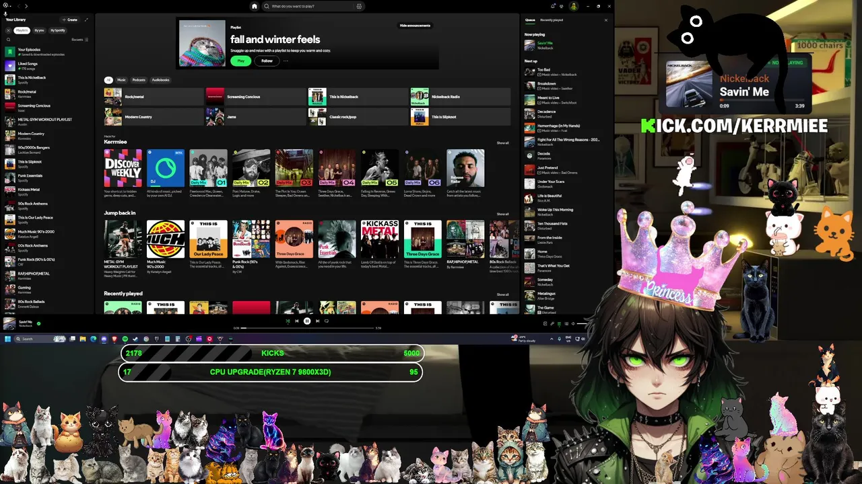The width and height of the screenshot is (862, 484).
Task: Open the Rock/metal shortcut tile
Action: click(x=154, y=97)
